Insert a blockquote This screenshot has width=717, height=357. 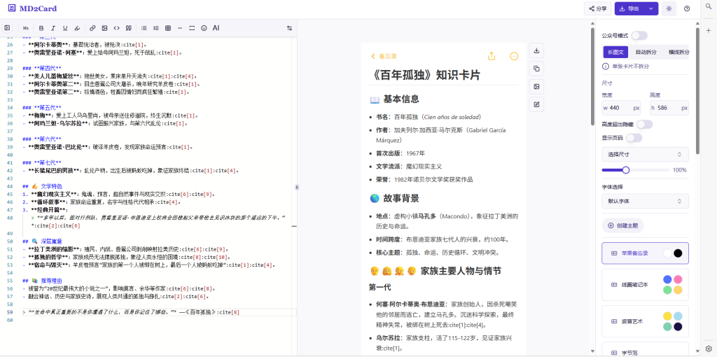tap(129, 28)
